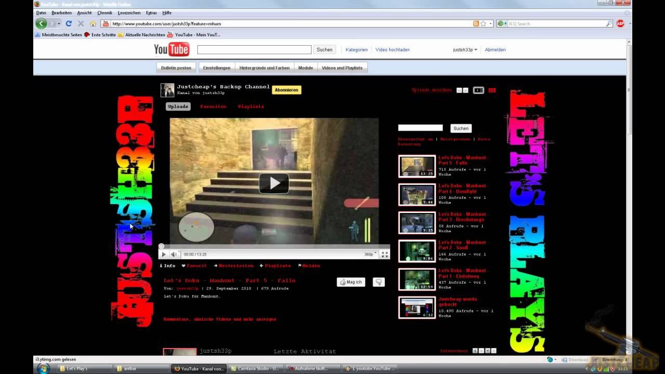
Task: Move uploads down with the down arrow
Action: pyautogui.click(x=465, y=90)
